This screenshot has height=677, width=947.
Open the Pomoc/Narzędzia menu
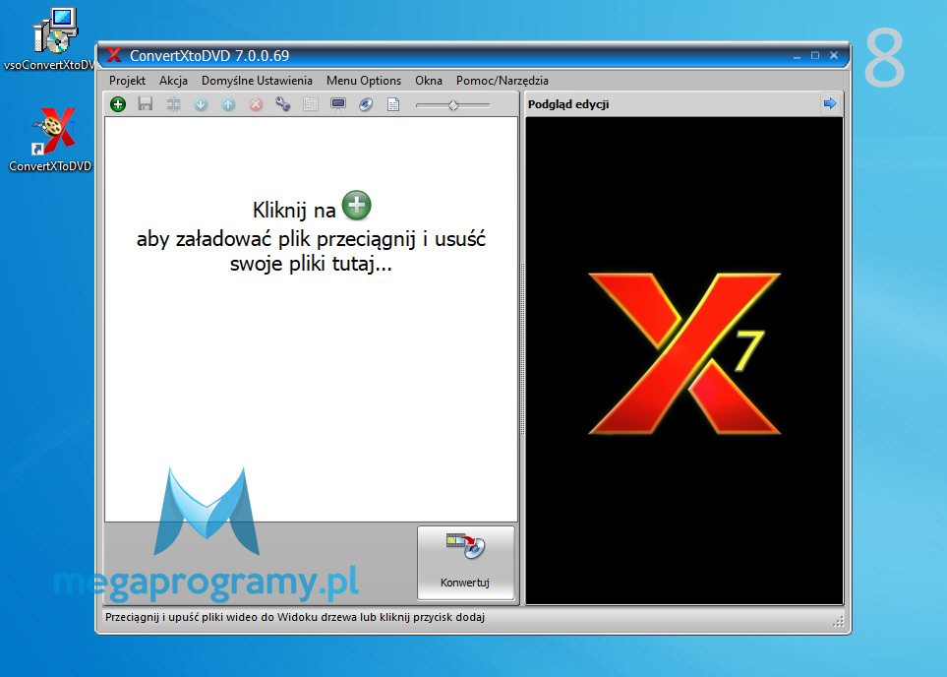coord(503,81)
